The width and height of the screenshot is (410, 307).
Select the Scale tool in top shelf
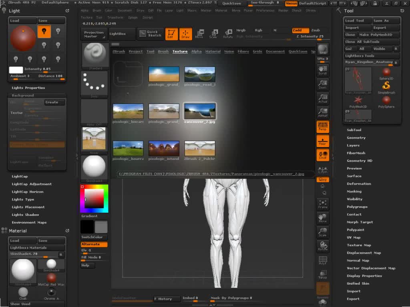point(213,34)
